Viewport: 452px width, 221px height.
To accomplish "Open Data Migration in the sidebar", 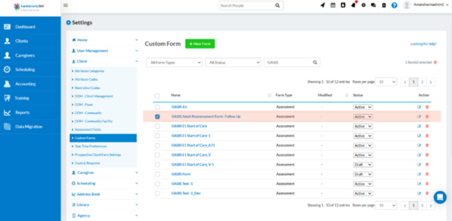I will coord(30,127).
